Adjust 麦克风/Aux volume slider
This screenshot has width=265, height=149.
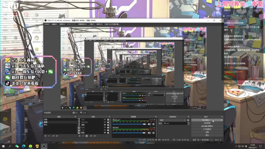[x=130, y=124]
